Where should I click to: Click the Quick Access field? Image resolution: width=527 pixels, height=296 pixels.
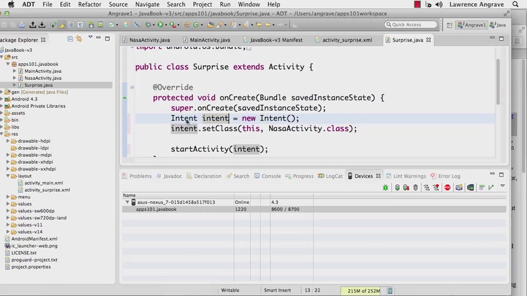pyautogui.click(x=411, y=25)
